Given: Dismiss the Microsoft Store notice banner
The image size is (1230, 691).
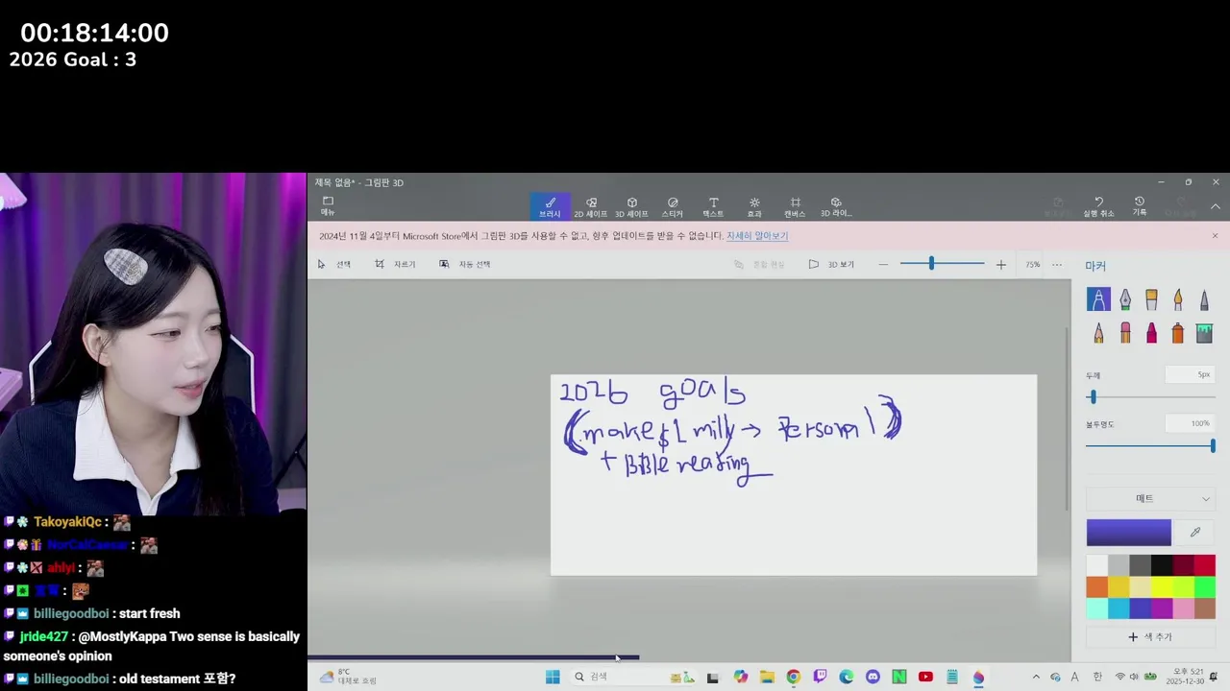Looking at the screenshot, I should tap(1215, 235).
